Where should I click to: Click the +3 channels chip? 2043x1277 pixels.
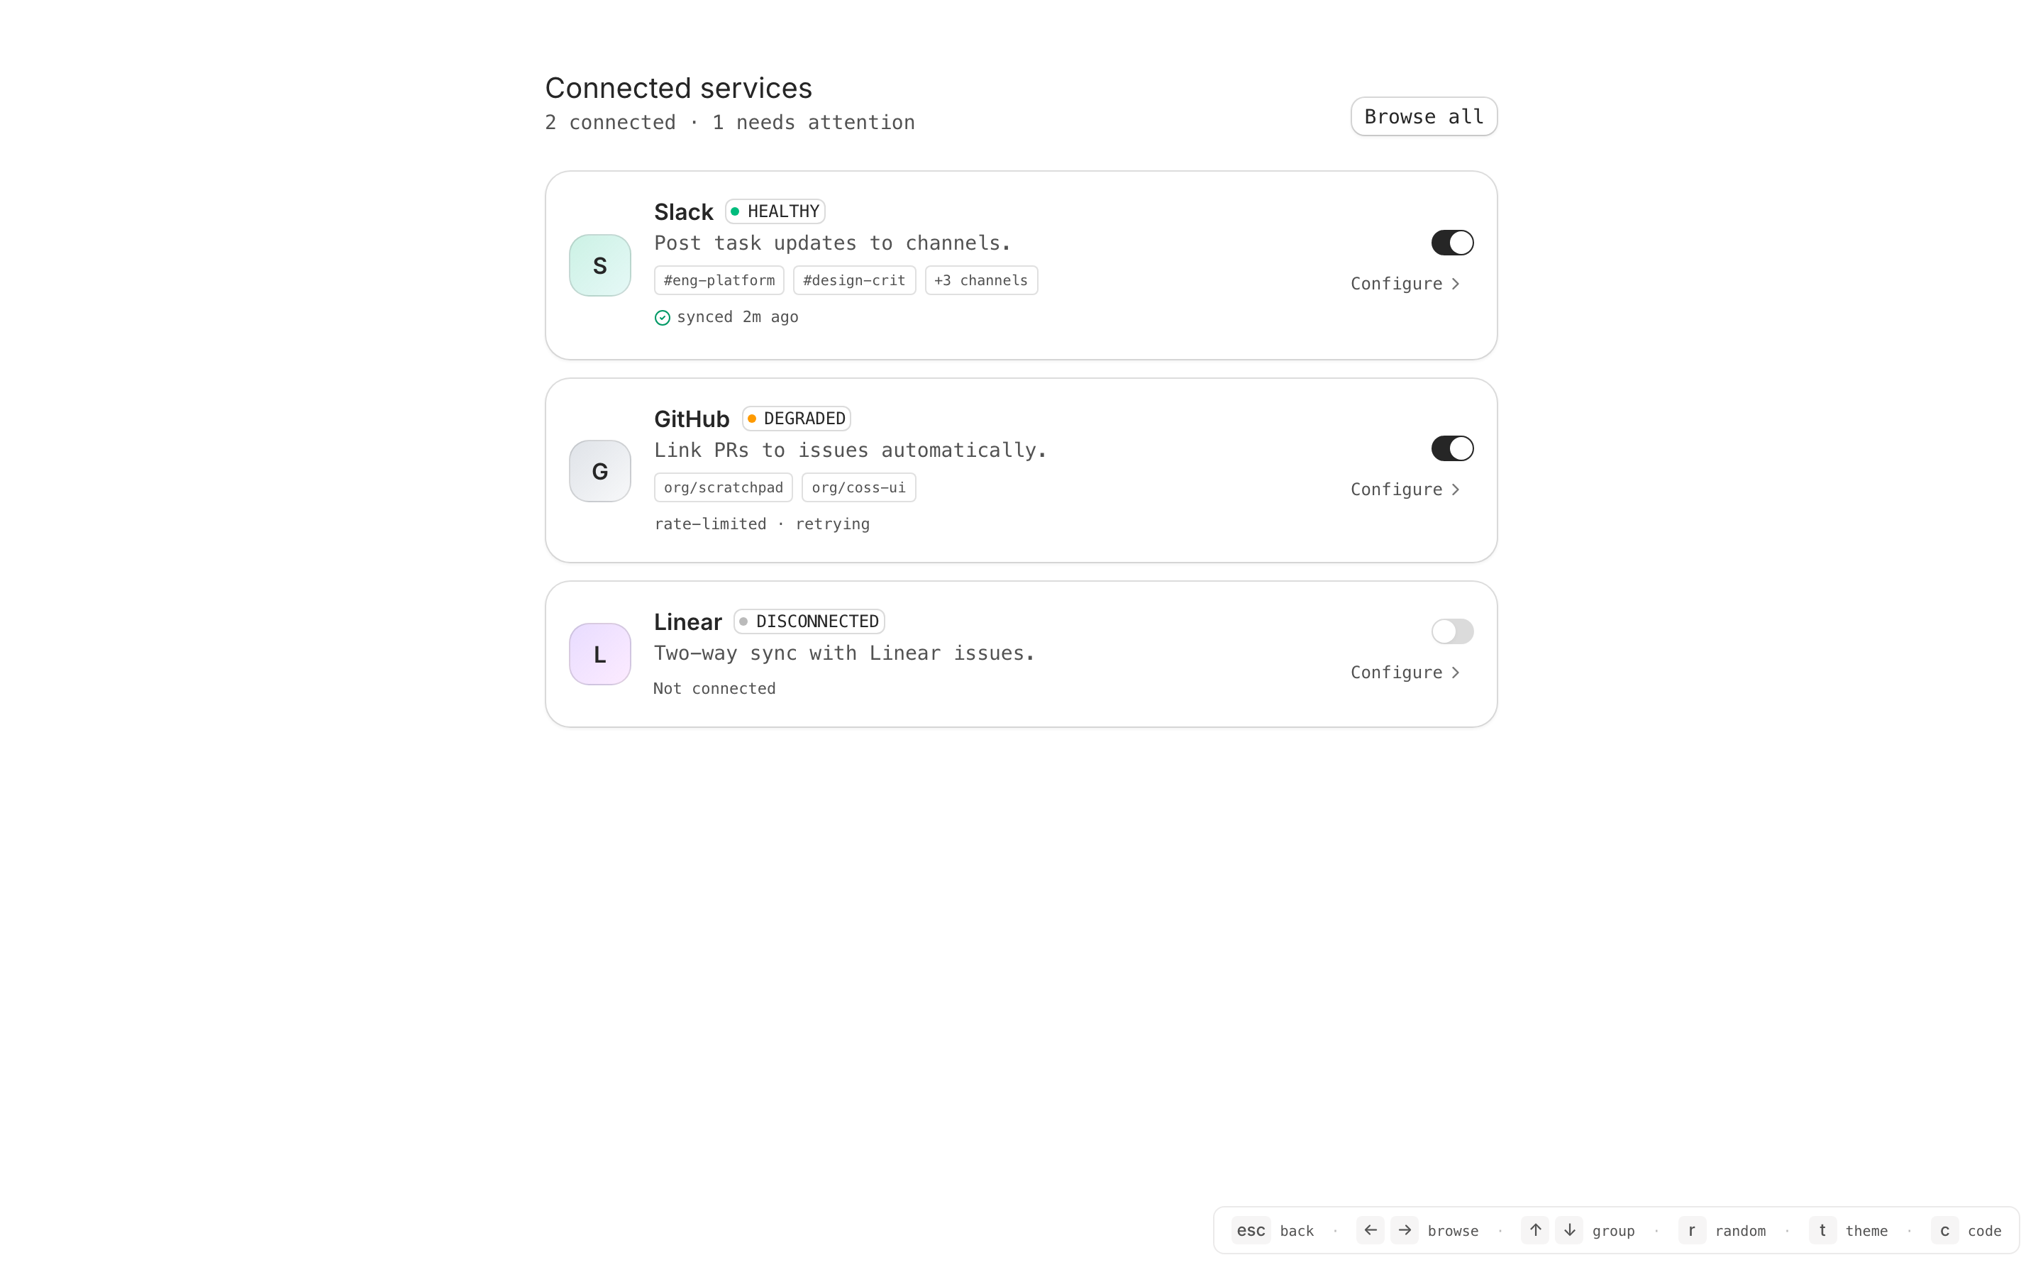click(981, 280)
